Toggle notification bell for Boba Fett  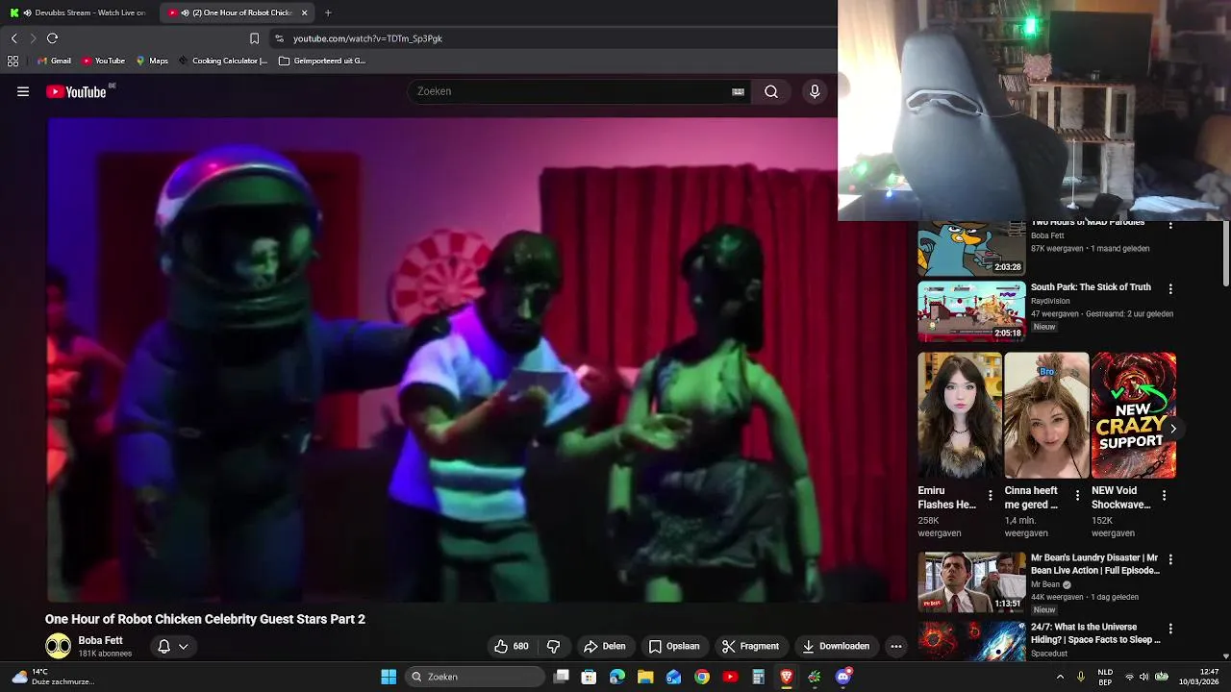point(163,646)
